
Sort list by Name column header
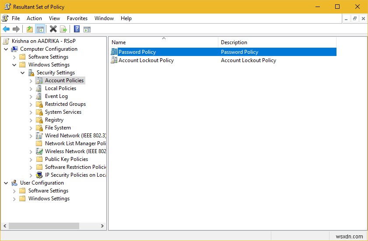coord(164,42)
